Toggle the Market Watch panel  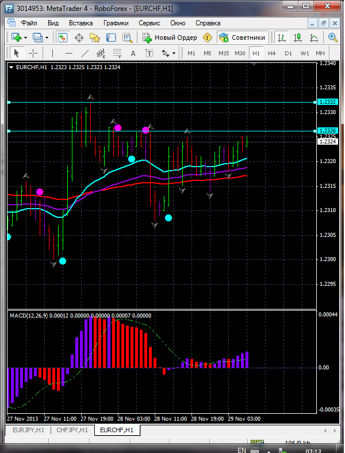pos(63,37)
